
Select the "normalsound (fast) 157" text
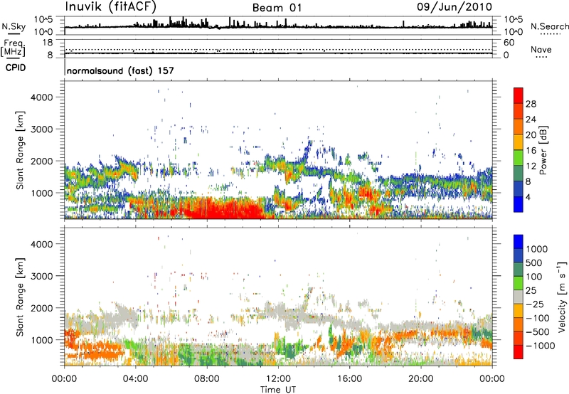point(120,70)
